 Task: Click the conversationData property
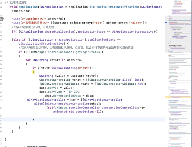tap(67, 96)
